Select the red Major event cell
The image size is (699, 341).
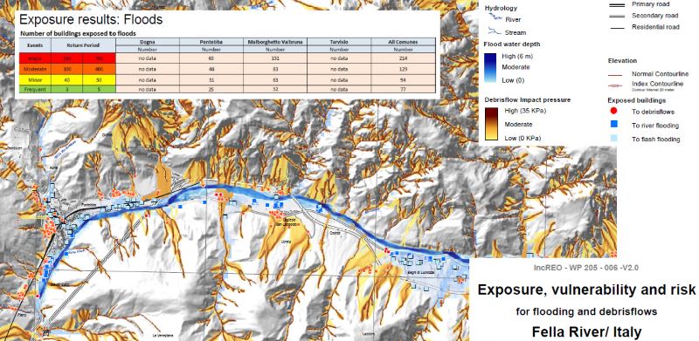point(35,58)
